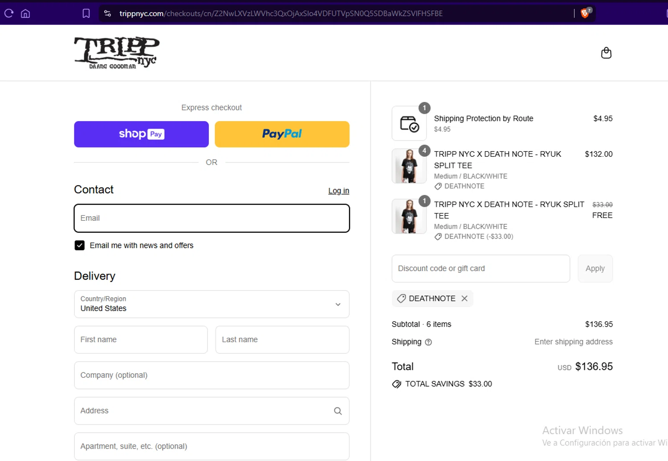
Task: Click the Shipping Protection by Route title
Action: tap(484, 118)
